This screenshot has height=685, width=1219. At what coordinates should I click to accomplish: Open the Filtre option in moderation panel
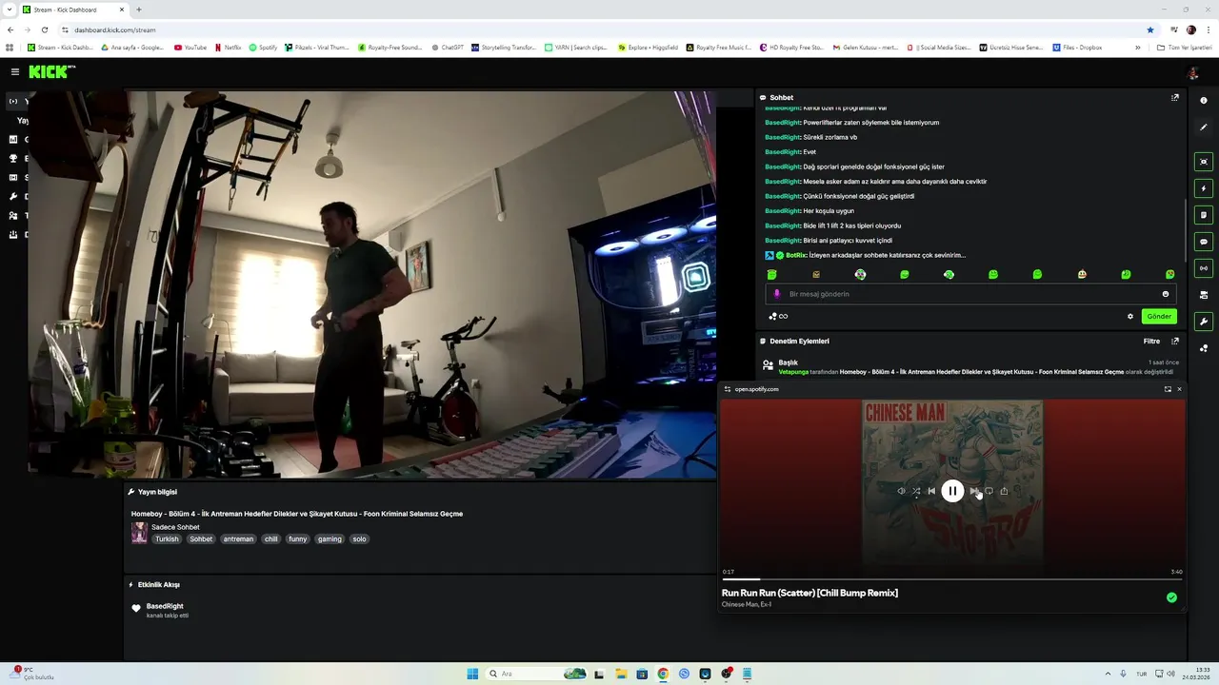pyautogui.click(x=1151, y=341)
